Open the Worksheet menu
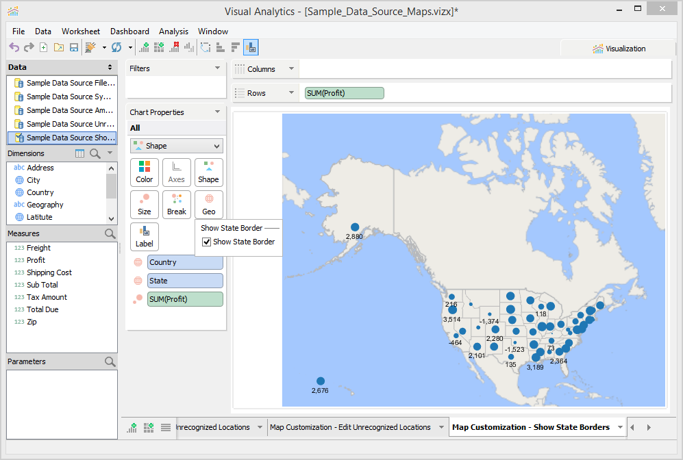Image resolution: width=683 pixels, height=460 pixels. pyautogui.click(x=81, y=31)
